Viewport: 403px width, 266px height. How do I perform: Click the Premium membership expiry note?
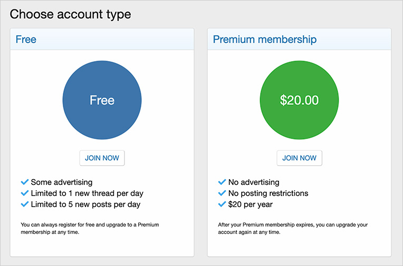(293, 228)
